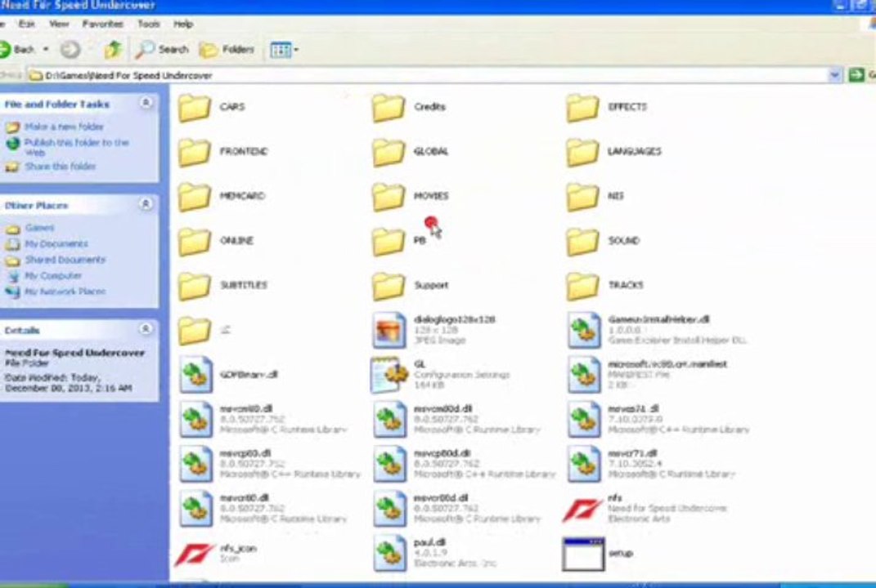Toggle the Folders pane button
Image resolution: width=876 pixels, height=588 pixels.
(x=227, y=50)
